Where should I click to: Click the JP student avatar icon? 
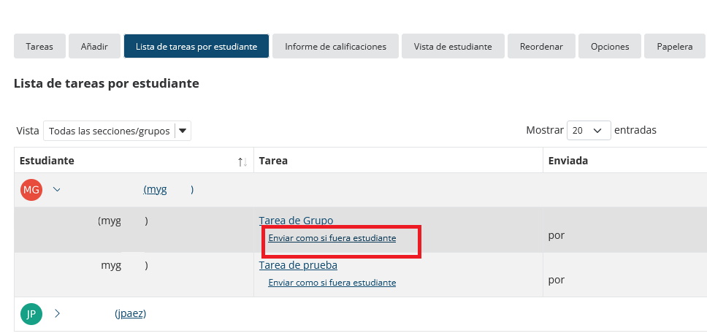point(31,314)
